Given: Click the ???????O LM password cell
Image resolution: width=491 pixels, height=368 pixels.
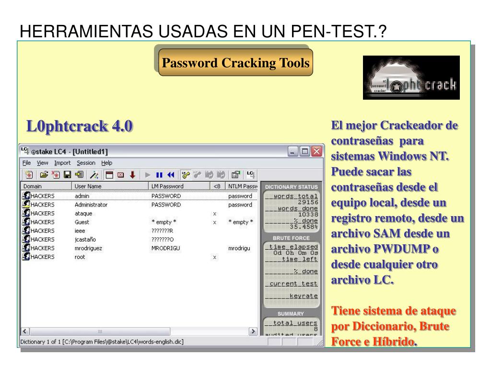Looking at the screenshot, I should pos(163,240).
